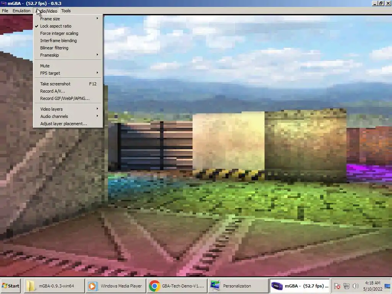The width and height of the screenshot is (392, 294).
Task: Switch to Chrome GBA-Tech-Demo taskbar button
Action: point(177,286)
